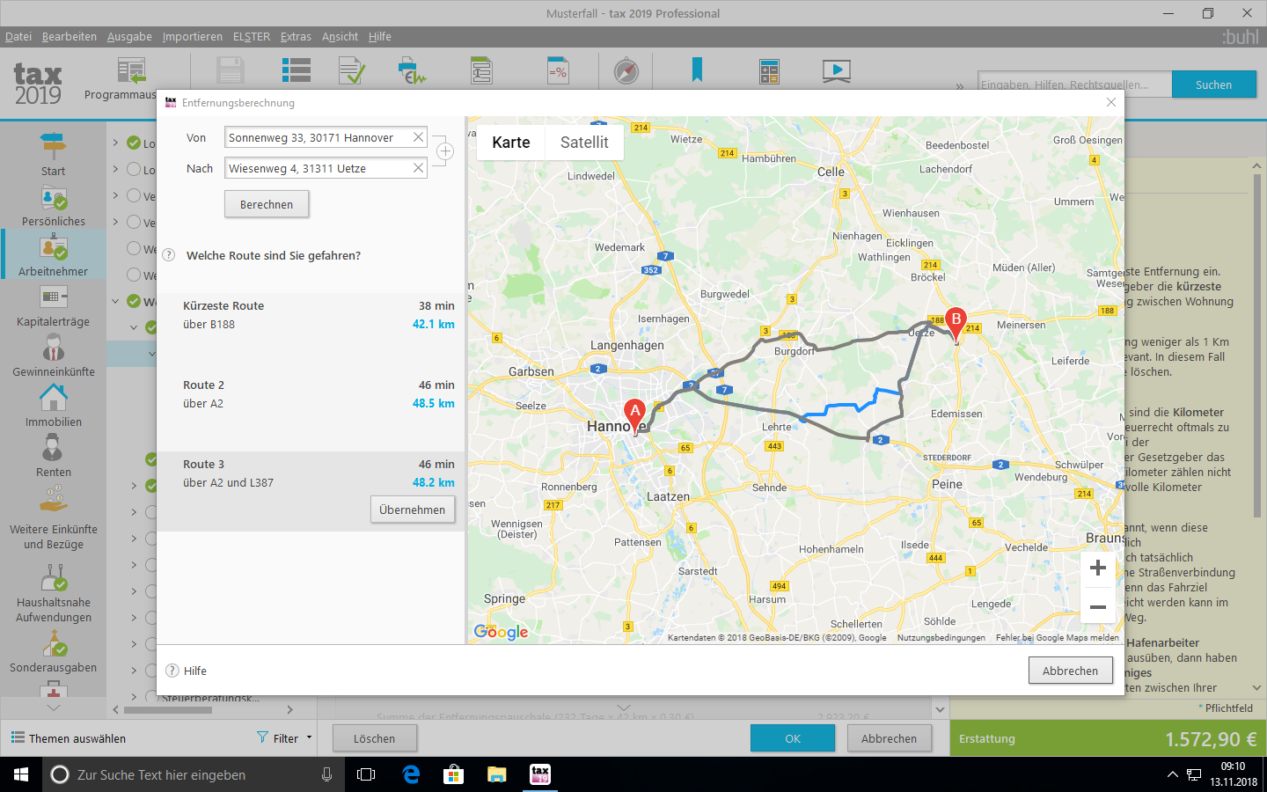Screen dimensions: 1267x792
Task: Click the percent document toolbar icon
Action: point(558,71)
